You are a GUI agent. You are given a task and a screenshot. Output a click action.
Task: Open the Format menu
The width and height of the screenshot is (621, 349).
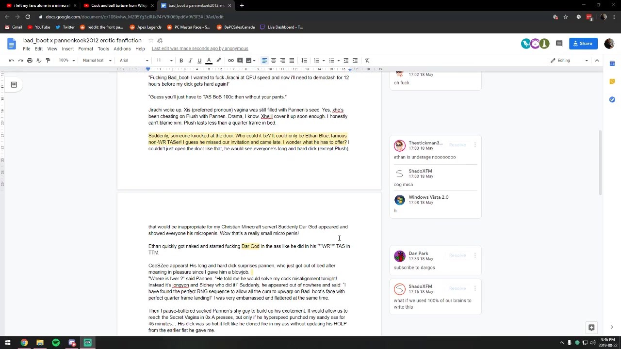coord(85,49)
